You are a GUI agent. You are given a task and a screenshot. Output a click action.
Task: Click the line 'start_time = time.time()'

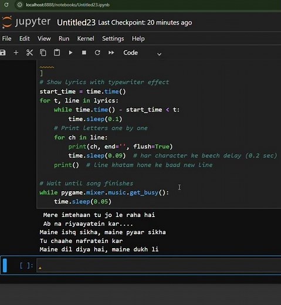click(x=83, y=91)
